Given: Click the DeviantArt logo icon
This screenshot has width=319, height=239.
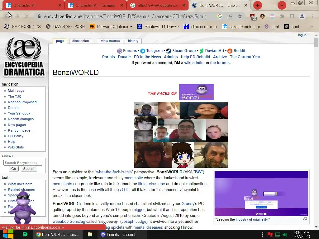Looking at the screenshot, I should pyautogui.click(x=202, y=51).
